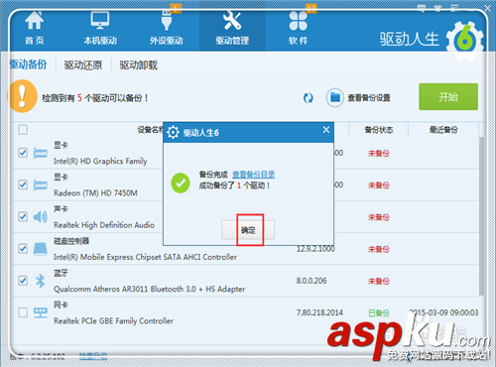Click the driver list vertical scrollbar
496x367 pixels.
(481, 216)
